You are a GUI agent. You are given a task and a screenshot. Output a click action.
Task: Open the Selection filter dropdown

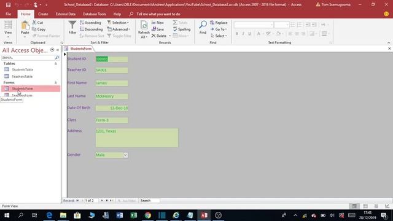(x=118, y=23)
